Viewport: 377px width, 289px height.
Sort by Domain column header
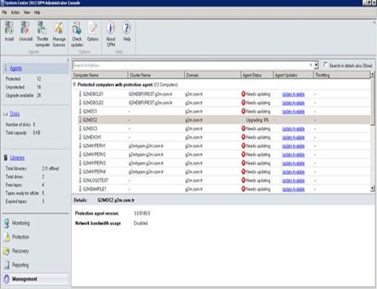[x=212, y=75]
